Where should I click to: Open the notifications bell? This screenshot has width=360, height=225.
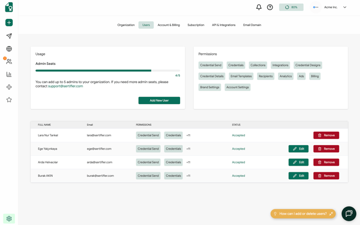259,7
